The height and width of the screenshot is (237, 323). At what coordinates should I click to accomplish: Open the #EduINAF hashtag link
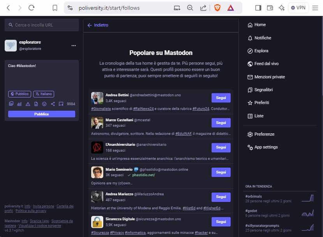184,134
